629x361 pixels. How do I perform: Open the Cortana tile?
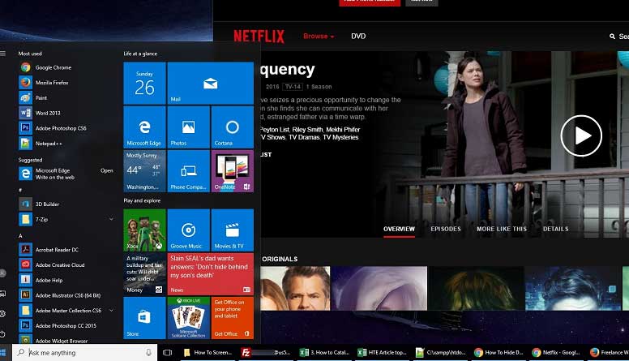(x=233, y=127)
